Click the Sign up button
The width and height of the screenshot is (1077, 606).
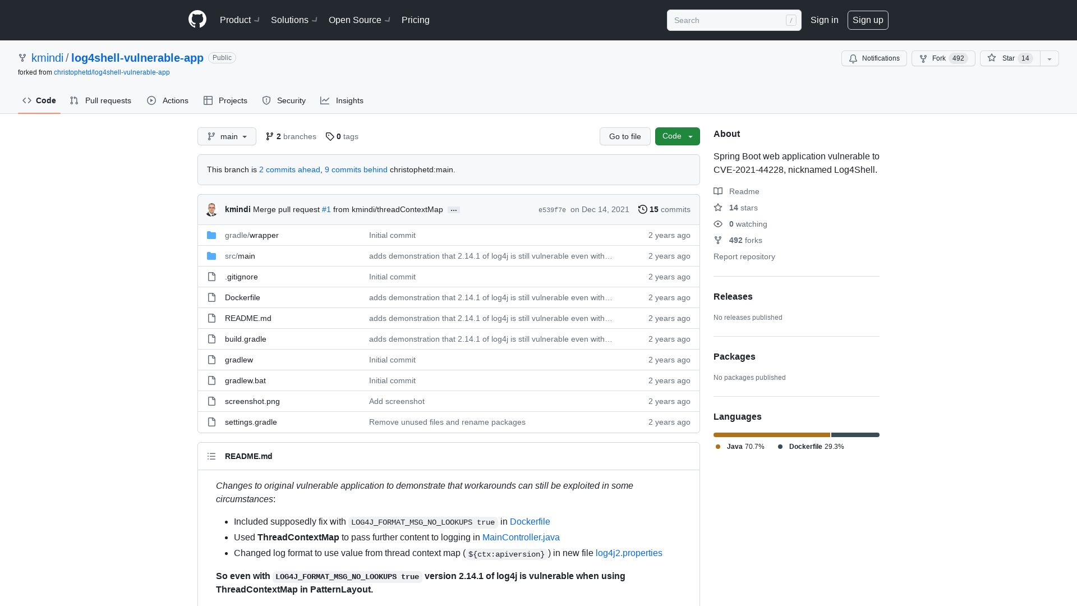(x=868, y=20)
